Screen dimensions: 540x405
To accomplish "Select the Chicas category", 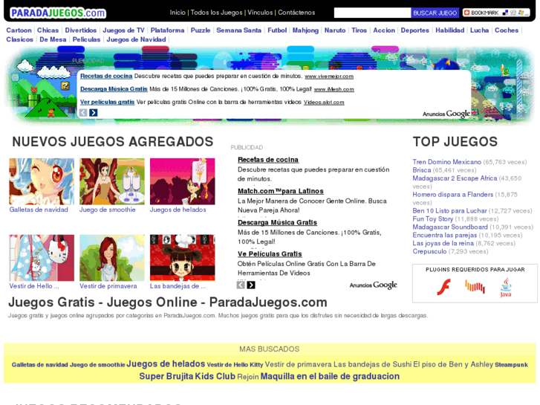I will [x=48, y=30].
